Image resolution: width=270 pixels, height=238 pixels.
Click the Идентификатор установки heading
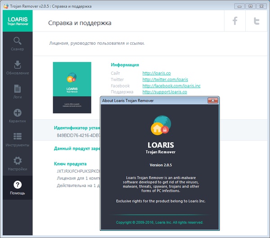click(77, 128)
